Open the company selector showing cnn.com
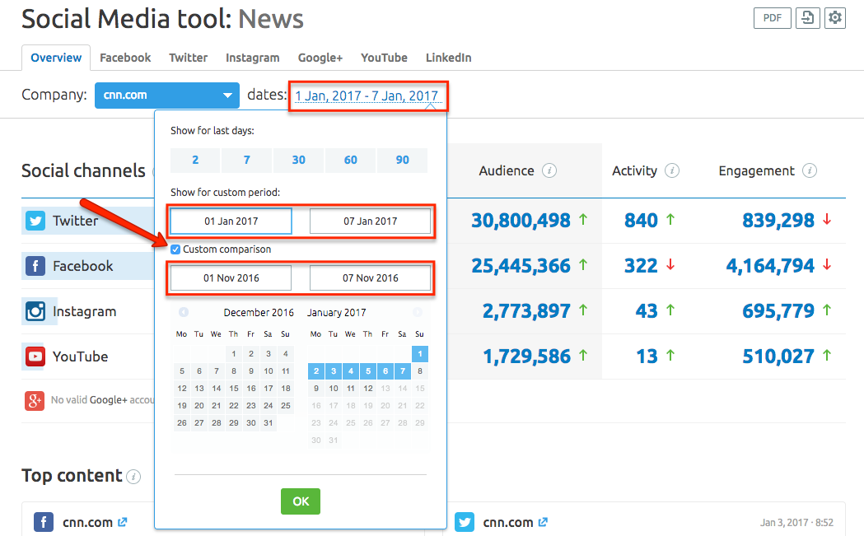This screenshot has width=864, height=536. click(x=167, y=95)
